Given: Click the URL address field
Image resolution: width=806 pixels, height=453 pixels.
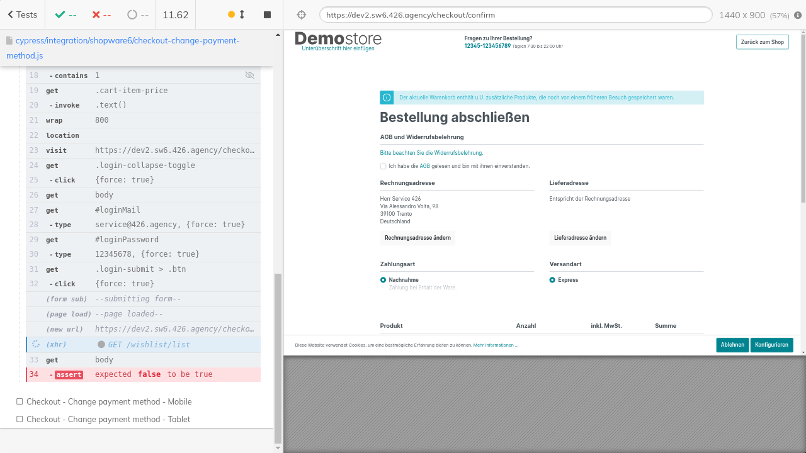Looking at the screenshot, I should (515, 14).
